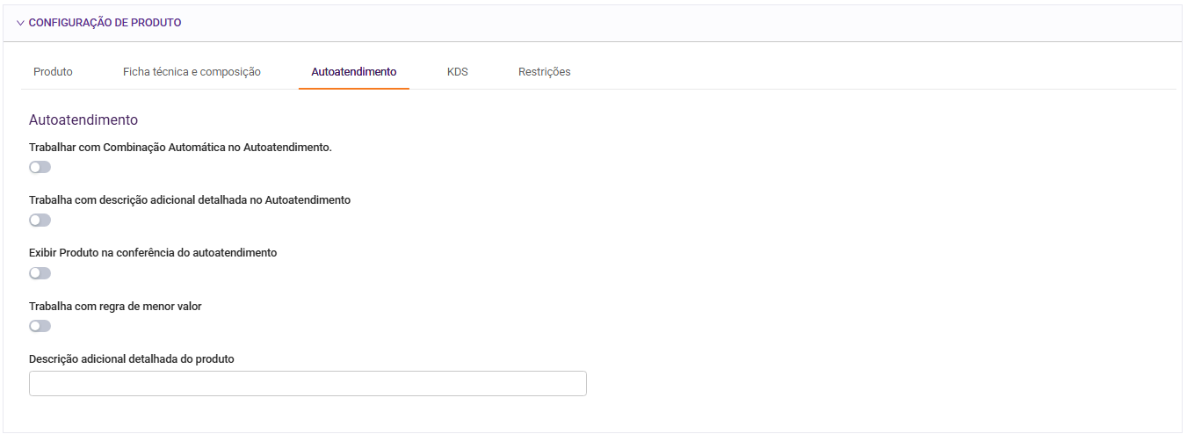Click the Descrição adicional detalhada do produto label
The width and height of the screenshot is (1187, 434).
tap(131, 359)
